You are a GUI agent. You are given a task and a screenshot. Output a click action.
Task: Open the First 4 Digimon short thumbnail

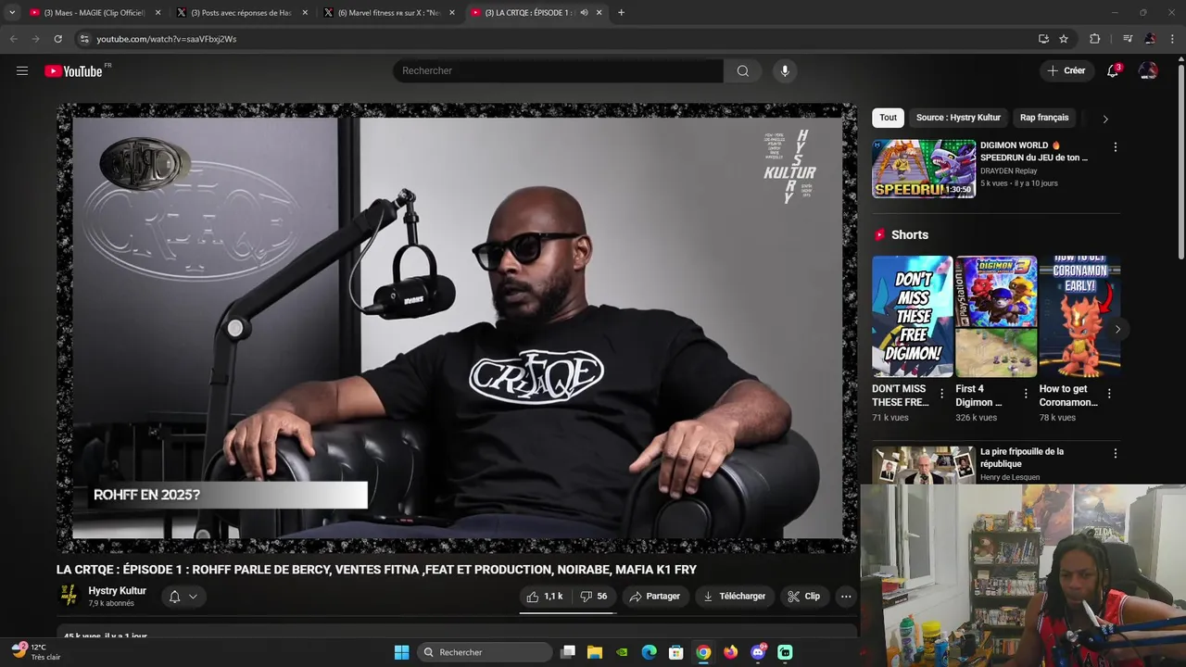(x=996, y=317)
